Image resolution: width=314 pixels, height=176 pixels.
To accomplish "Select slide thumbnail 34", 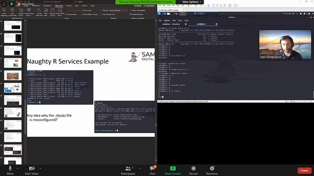I will pyautogui.click(x=13, y=100).
